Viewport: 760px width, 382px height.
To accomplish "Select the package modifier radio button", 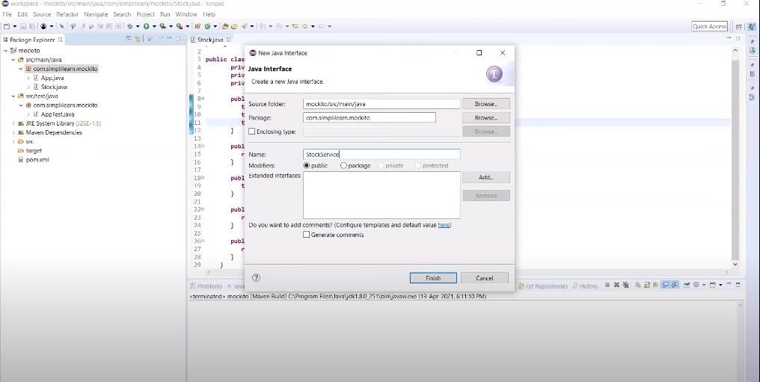I will tap(343, 165).
